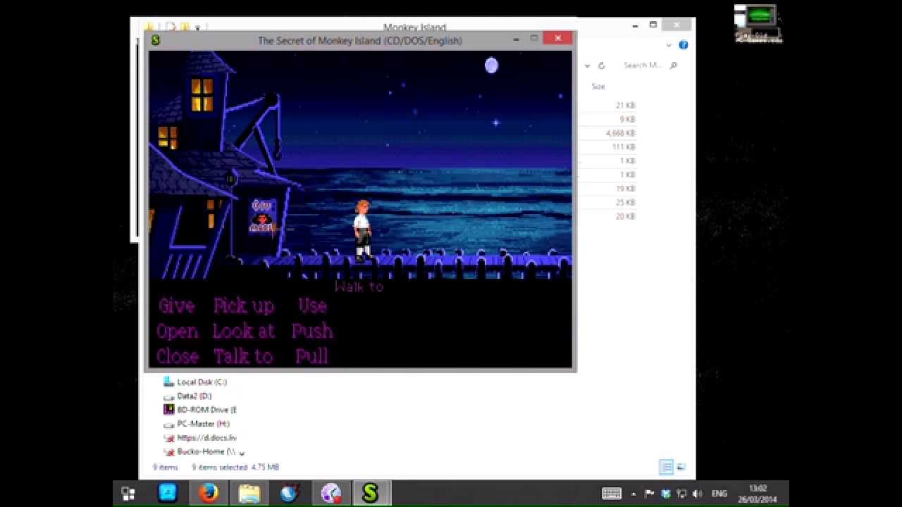Open Action Center flag icon
This screenshot has height=507, width=902.
coord(649,494)
